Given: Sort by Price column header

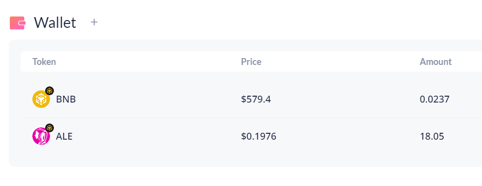Looking at the screenshot, I should 251,62.
